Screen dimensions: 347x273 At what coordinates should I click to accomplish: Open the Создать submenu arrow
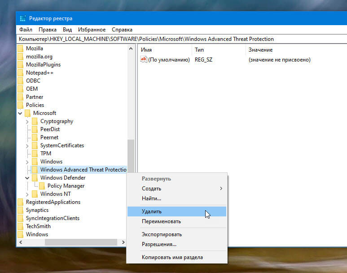(221, 189)
